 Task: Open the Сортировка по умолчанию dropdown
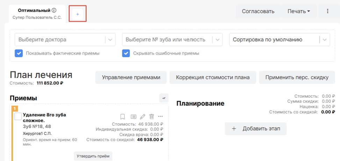[x=325, y=40]
